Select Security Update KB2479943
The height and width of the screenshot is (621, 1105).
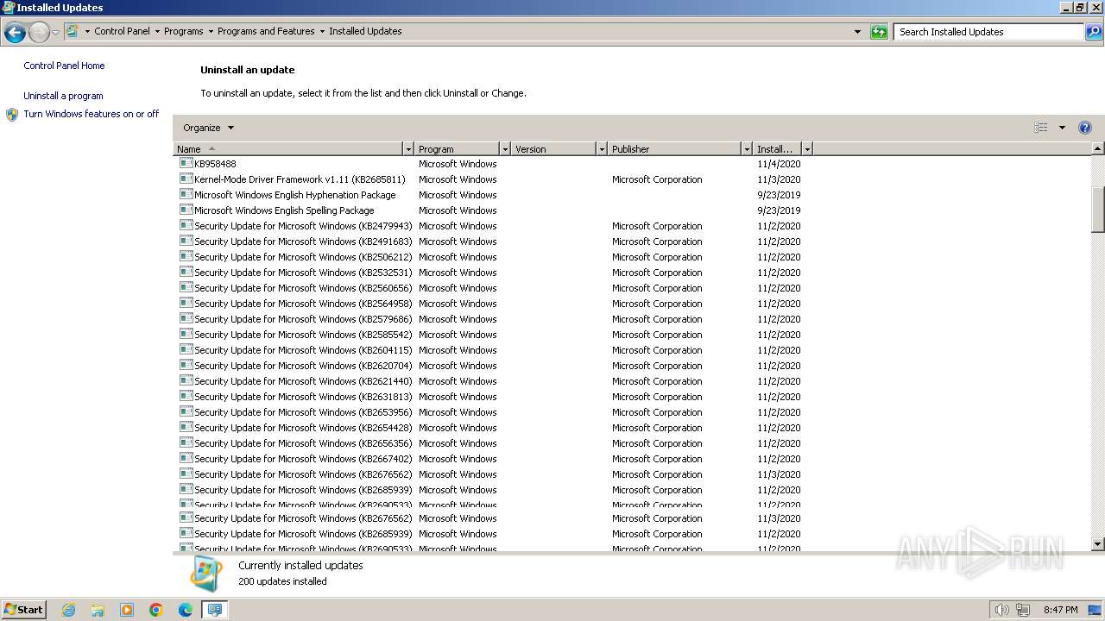(492, 226)
